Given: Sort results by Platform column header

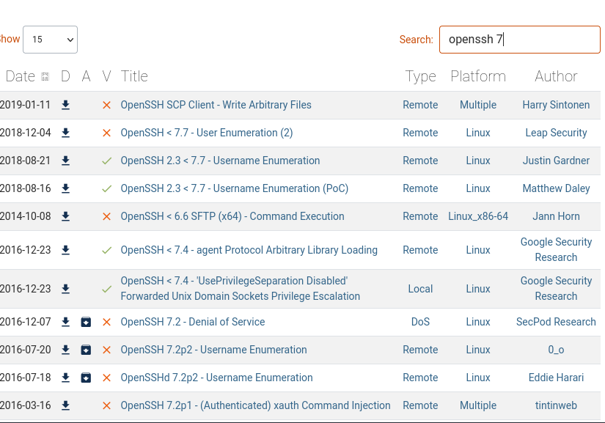Looking at the screenshot, I should coord(478,76).
